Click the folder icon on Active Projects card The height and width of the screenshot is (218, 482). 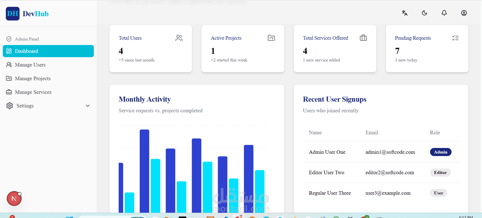pos(271,38)
